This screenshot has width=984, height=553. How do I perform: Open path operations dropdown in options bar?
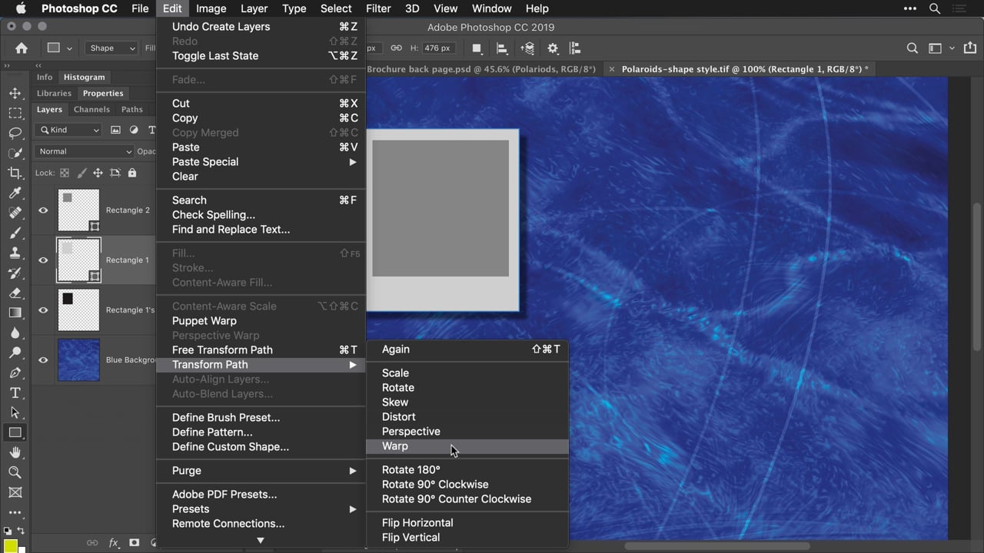point(477,48)
